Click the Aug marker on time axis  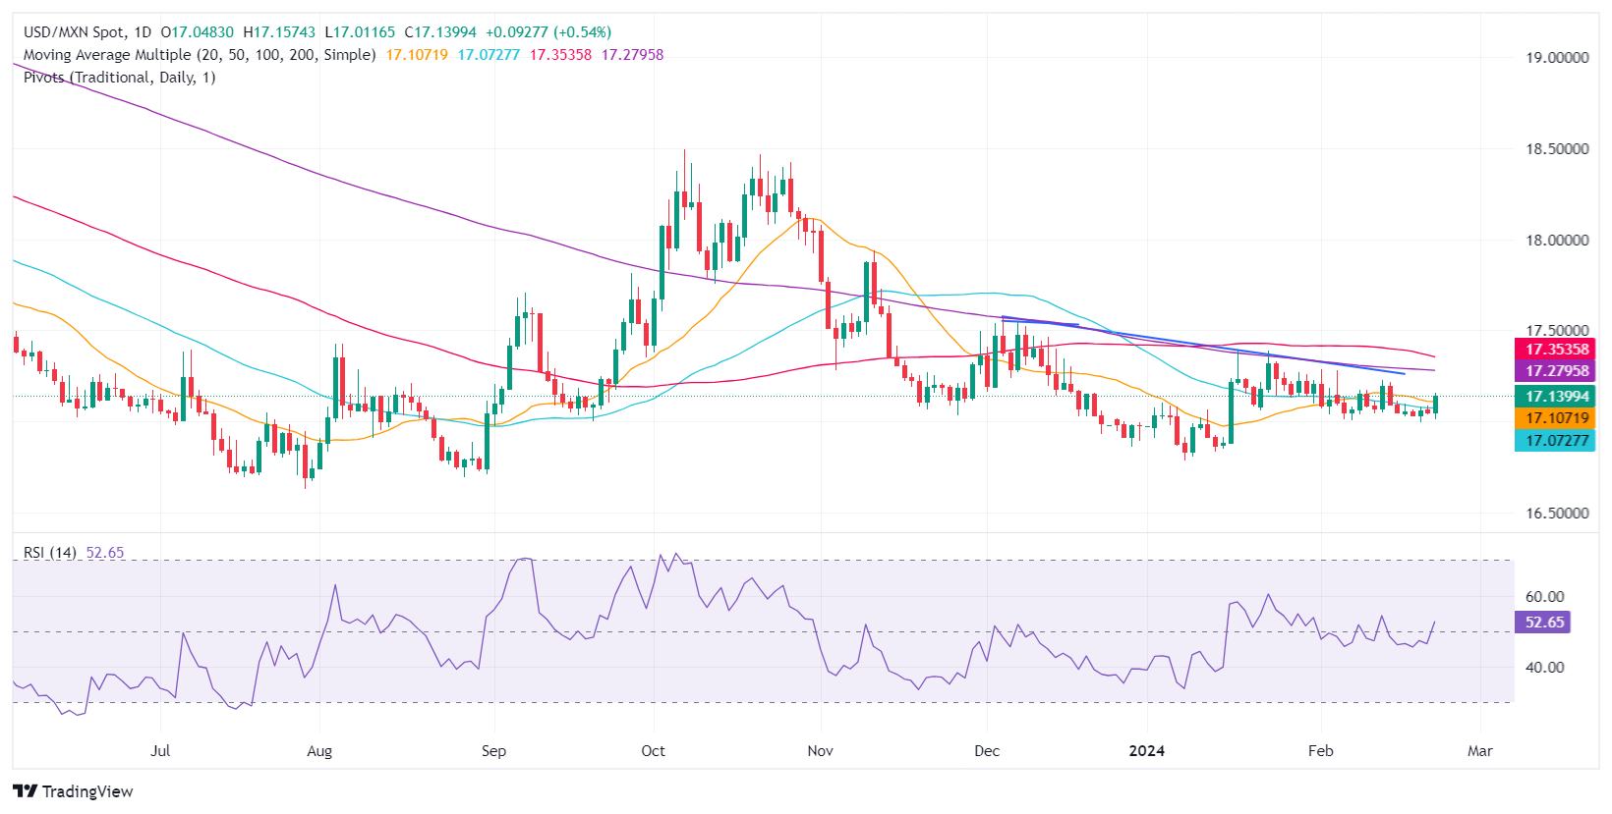point(319,751)
